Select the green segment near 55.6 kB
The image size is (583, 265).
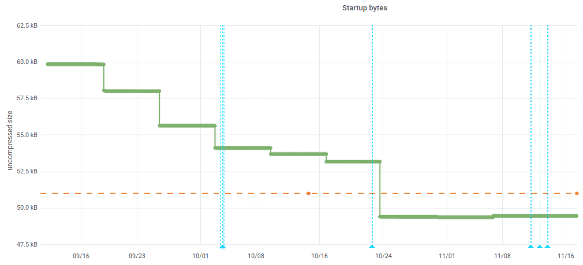pos(187,126)
